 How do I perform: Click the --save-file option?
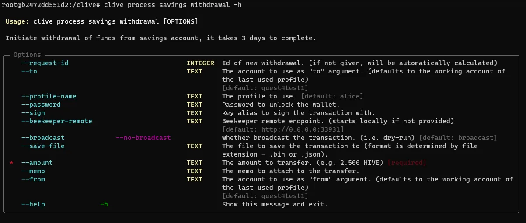coord(43,146)
